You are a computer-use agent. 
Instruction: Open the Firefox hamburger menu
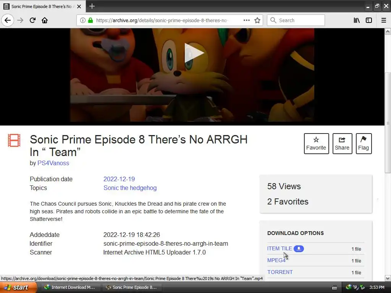[384, 20]
